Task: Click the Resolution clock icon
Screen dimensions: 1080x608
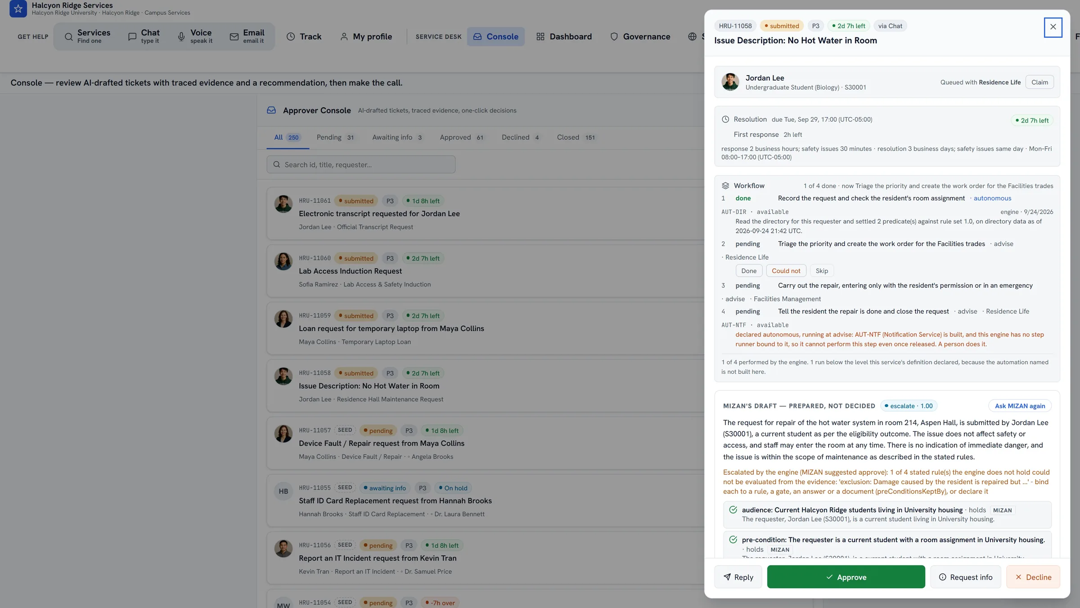Action: (x=725, y=119)
